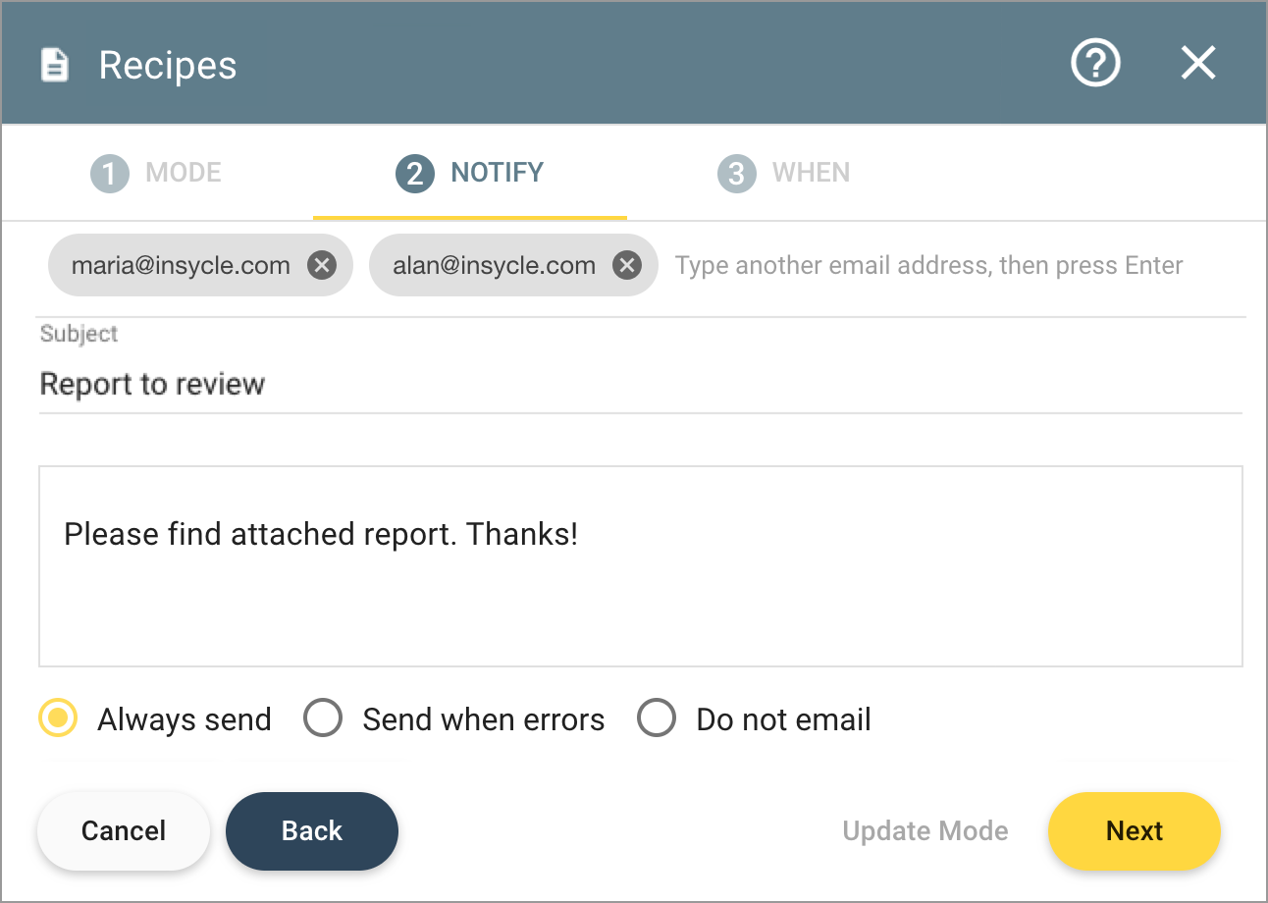Screen dimensions: 1268x903
Task: Click the document icon beside Recipes title
Action: click(54, 63)
